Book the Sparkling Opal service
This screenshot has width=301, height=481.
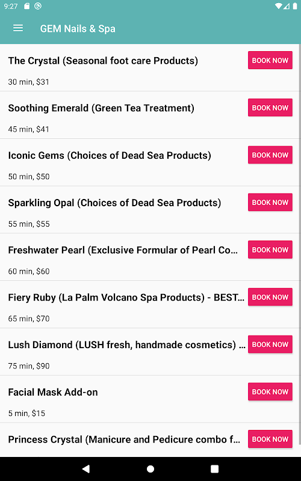(x=270, y=203)
